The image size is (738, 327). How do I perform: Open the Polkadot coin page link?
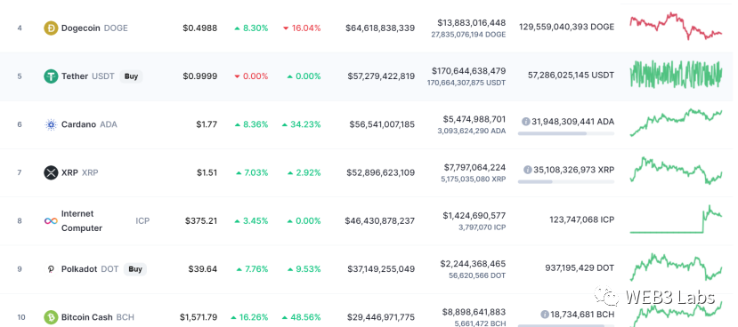click(79, 269)
